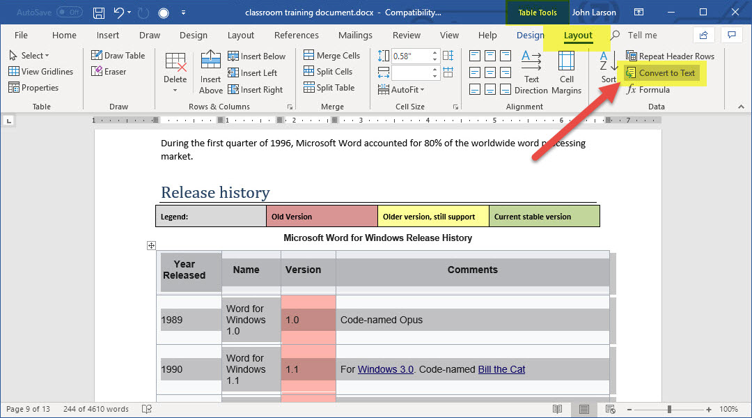752x418 pixels.
Task: Open the AutoFit dropdown
Action: tap(402, 89)
